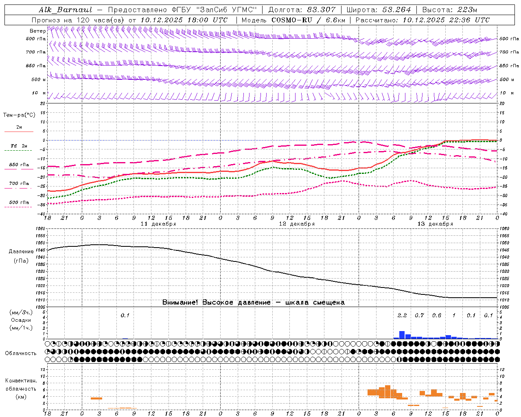The width and height of the screenshot is (521, 417).
Task: Click the 'Высота: 223м' elevation text
Action: click(449, 10)
